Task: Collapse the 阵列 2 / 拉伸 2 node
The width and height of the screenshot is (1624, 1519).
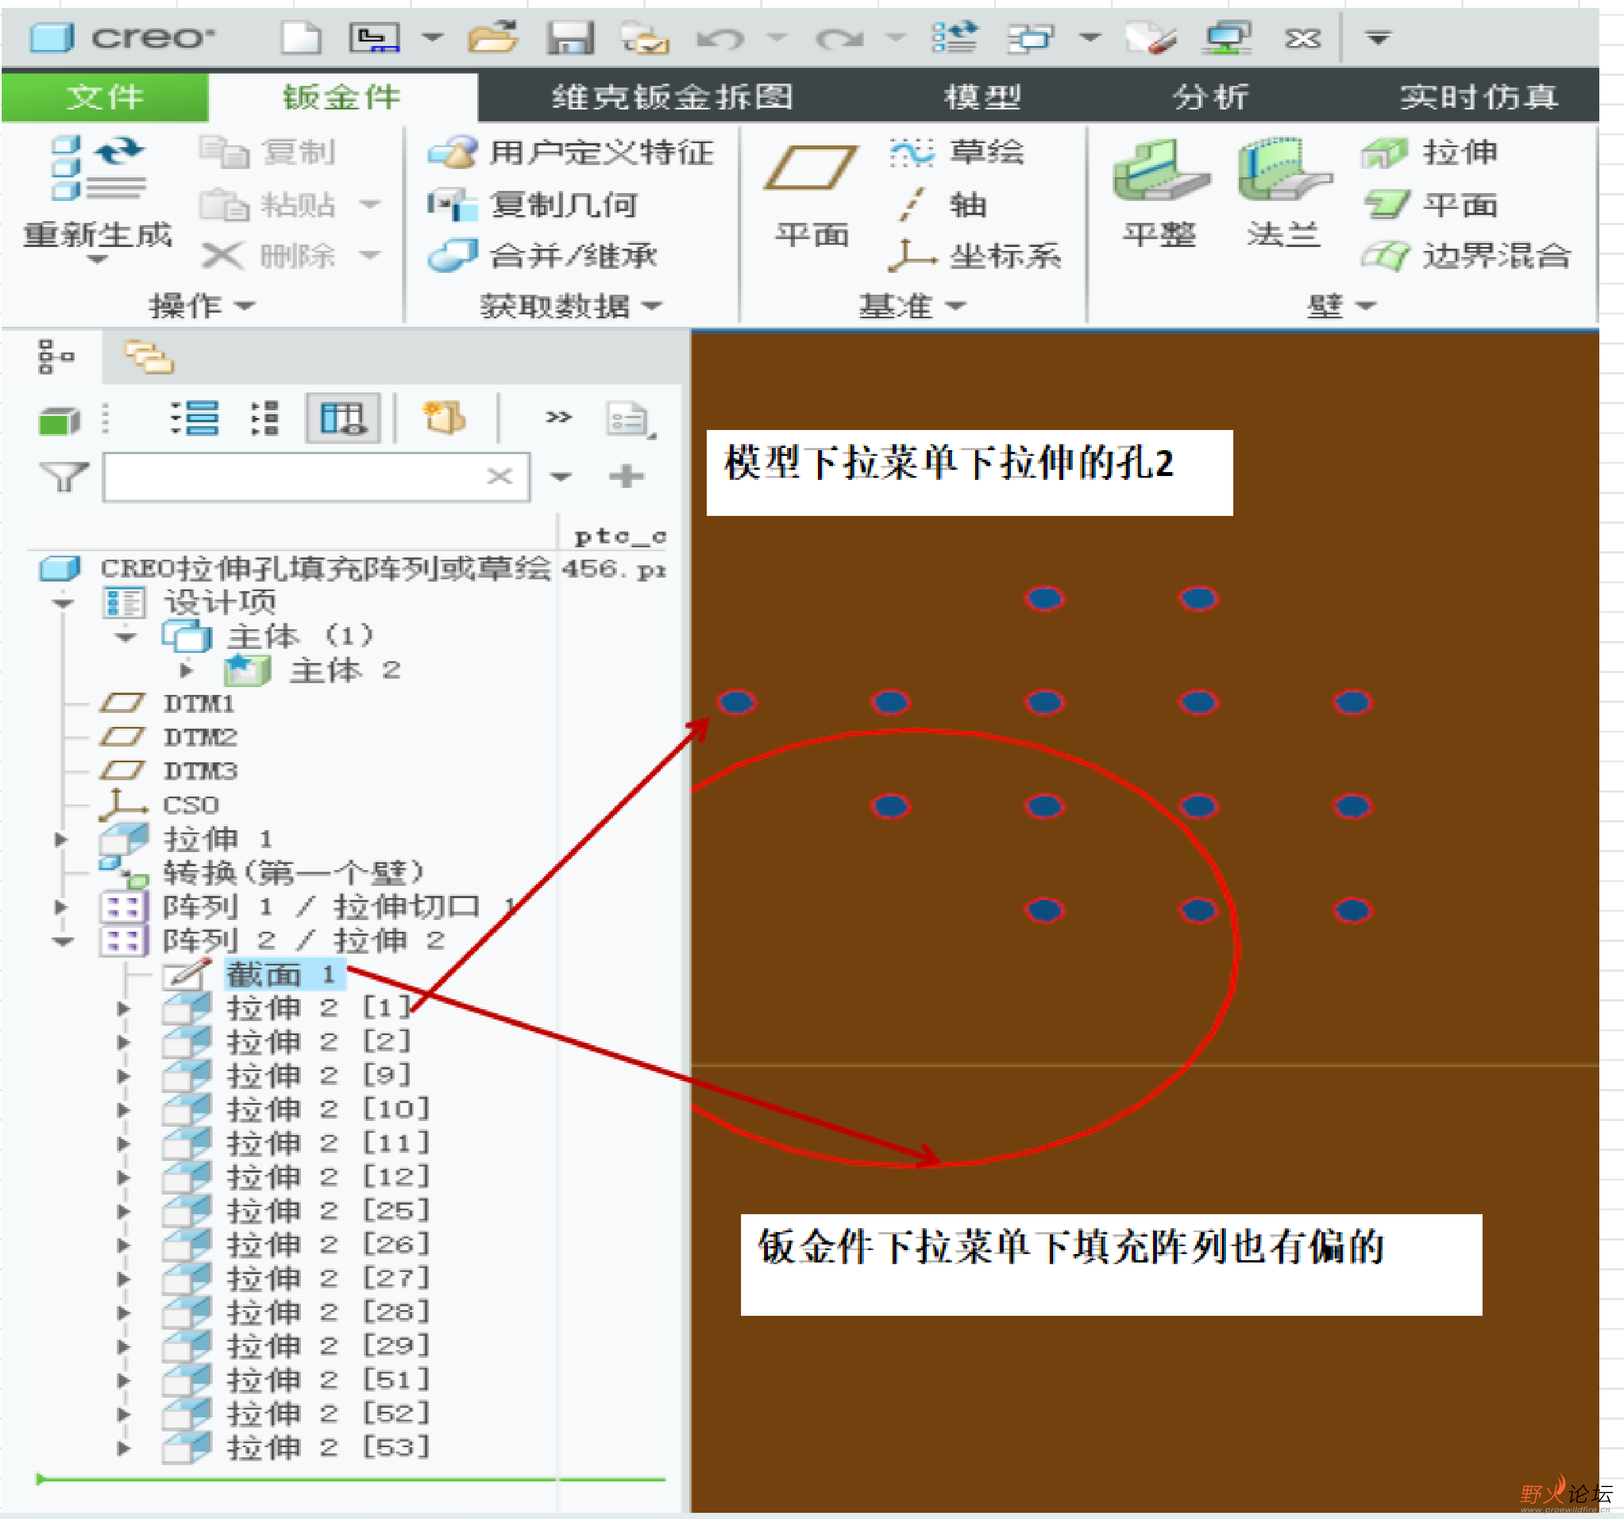Action: click(x=63, y=941)
